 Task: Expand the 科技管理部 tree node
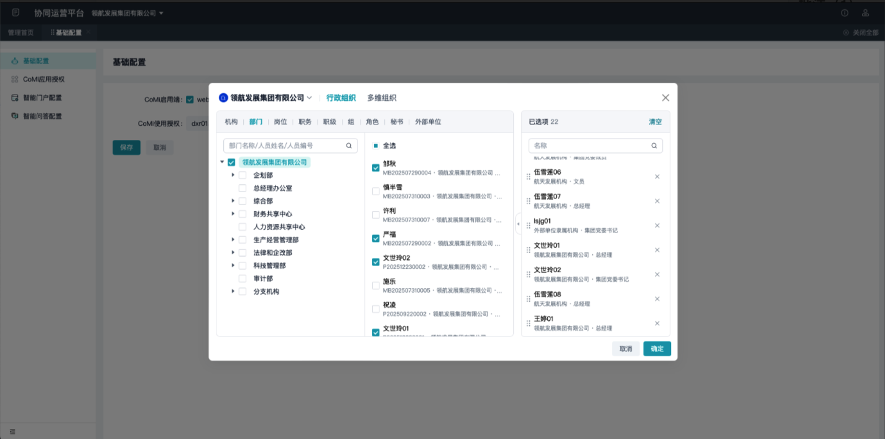click(x=233, y=266)
